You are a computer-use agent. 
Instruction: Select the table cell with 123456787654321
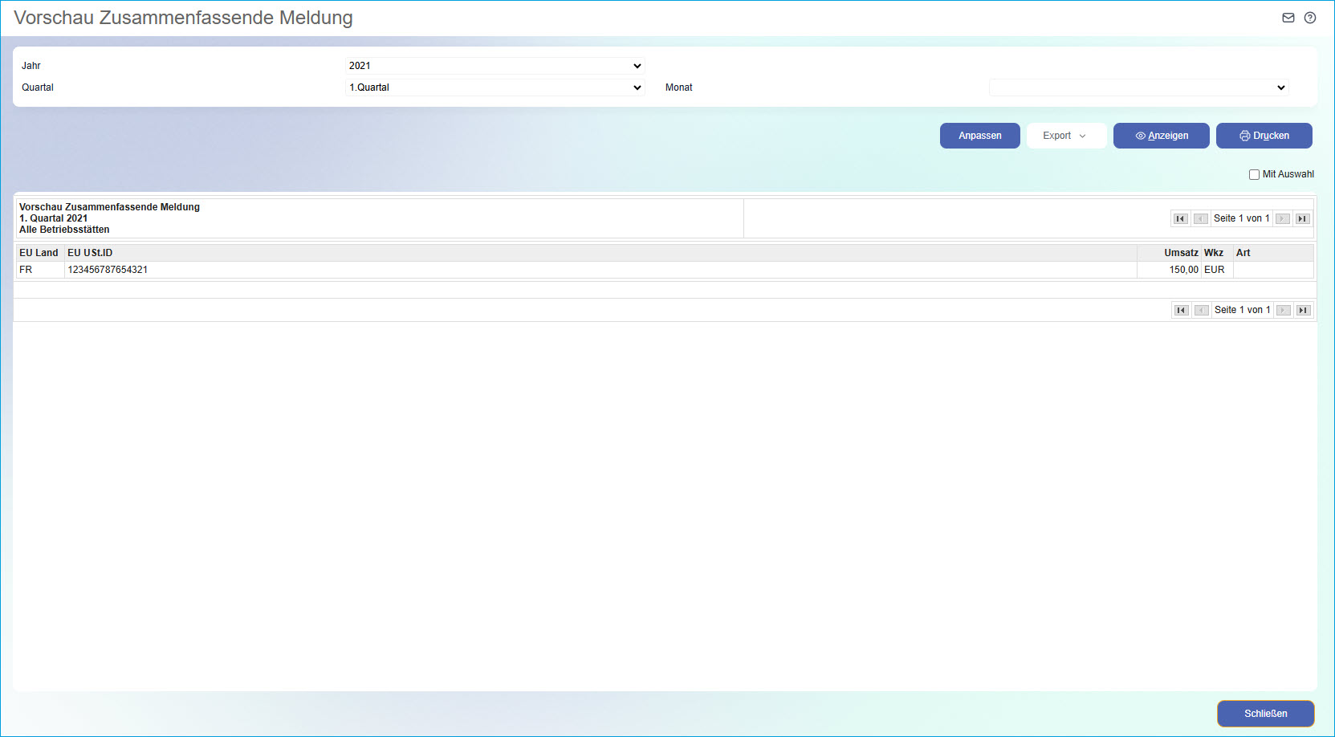[x=108, y=270]
